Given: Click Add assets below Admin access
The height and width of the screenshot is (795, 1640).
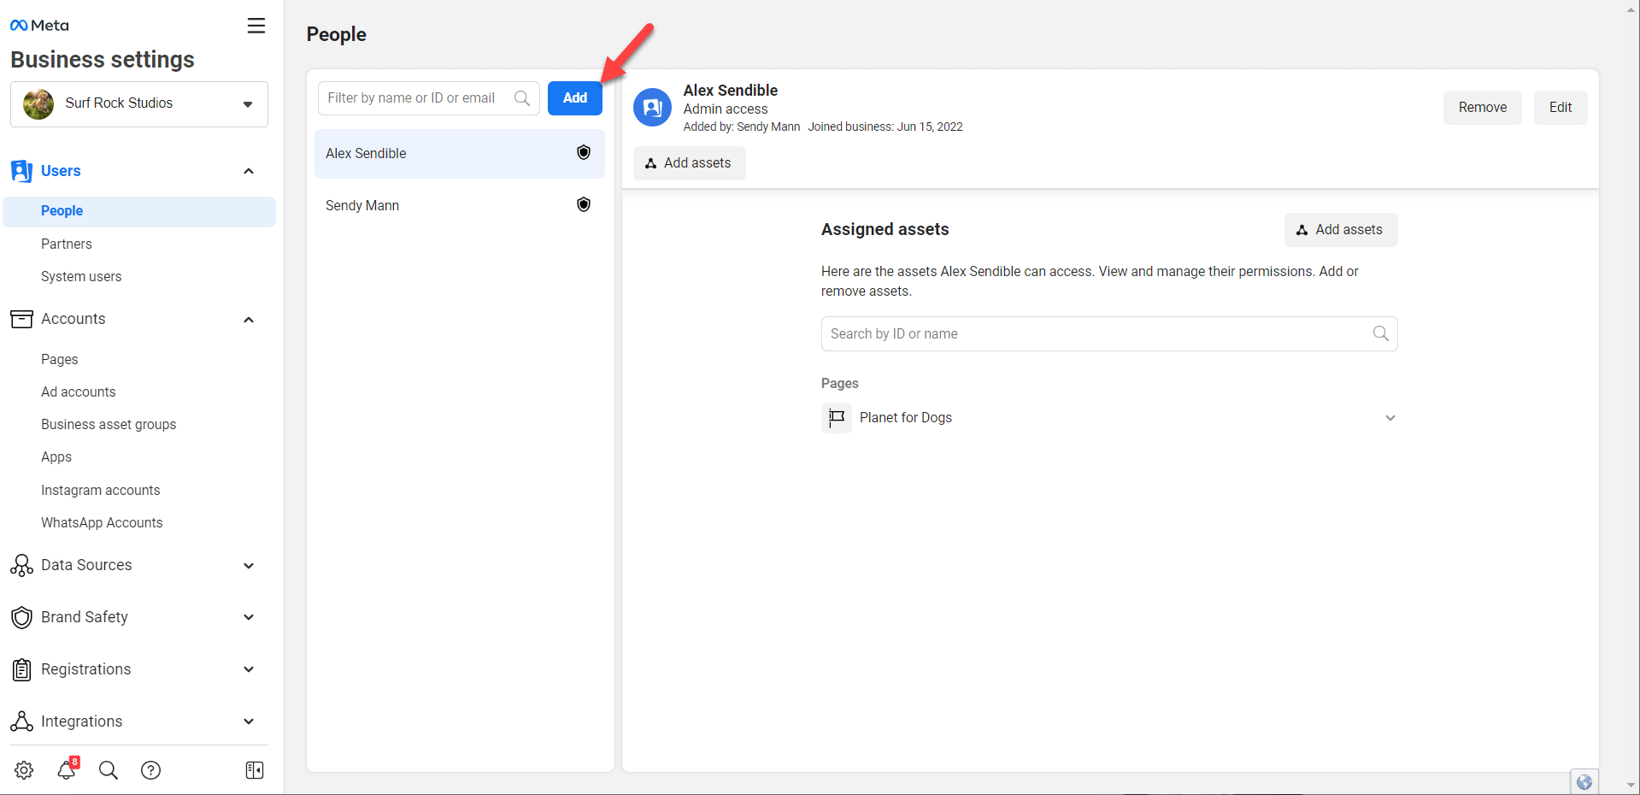Looking at the screenshot, I should (x=689, y=163).
